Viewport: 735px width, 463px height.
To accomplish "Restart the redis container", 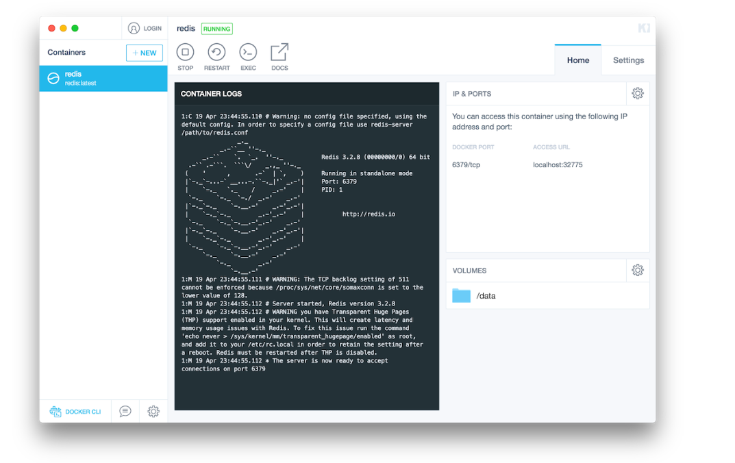I will click(x=216, y=57).
